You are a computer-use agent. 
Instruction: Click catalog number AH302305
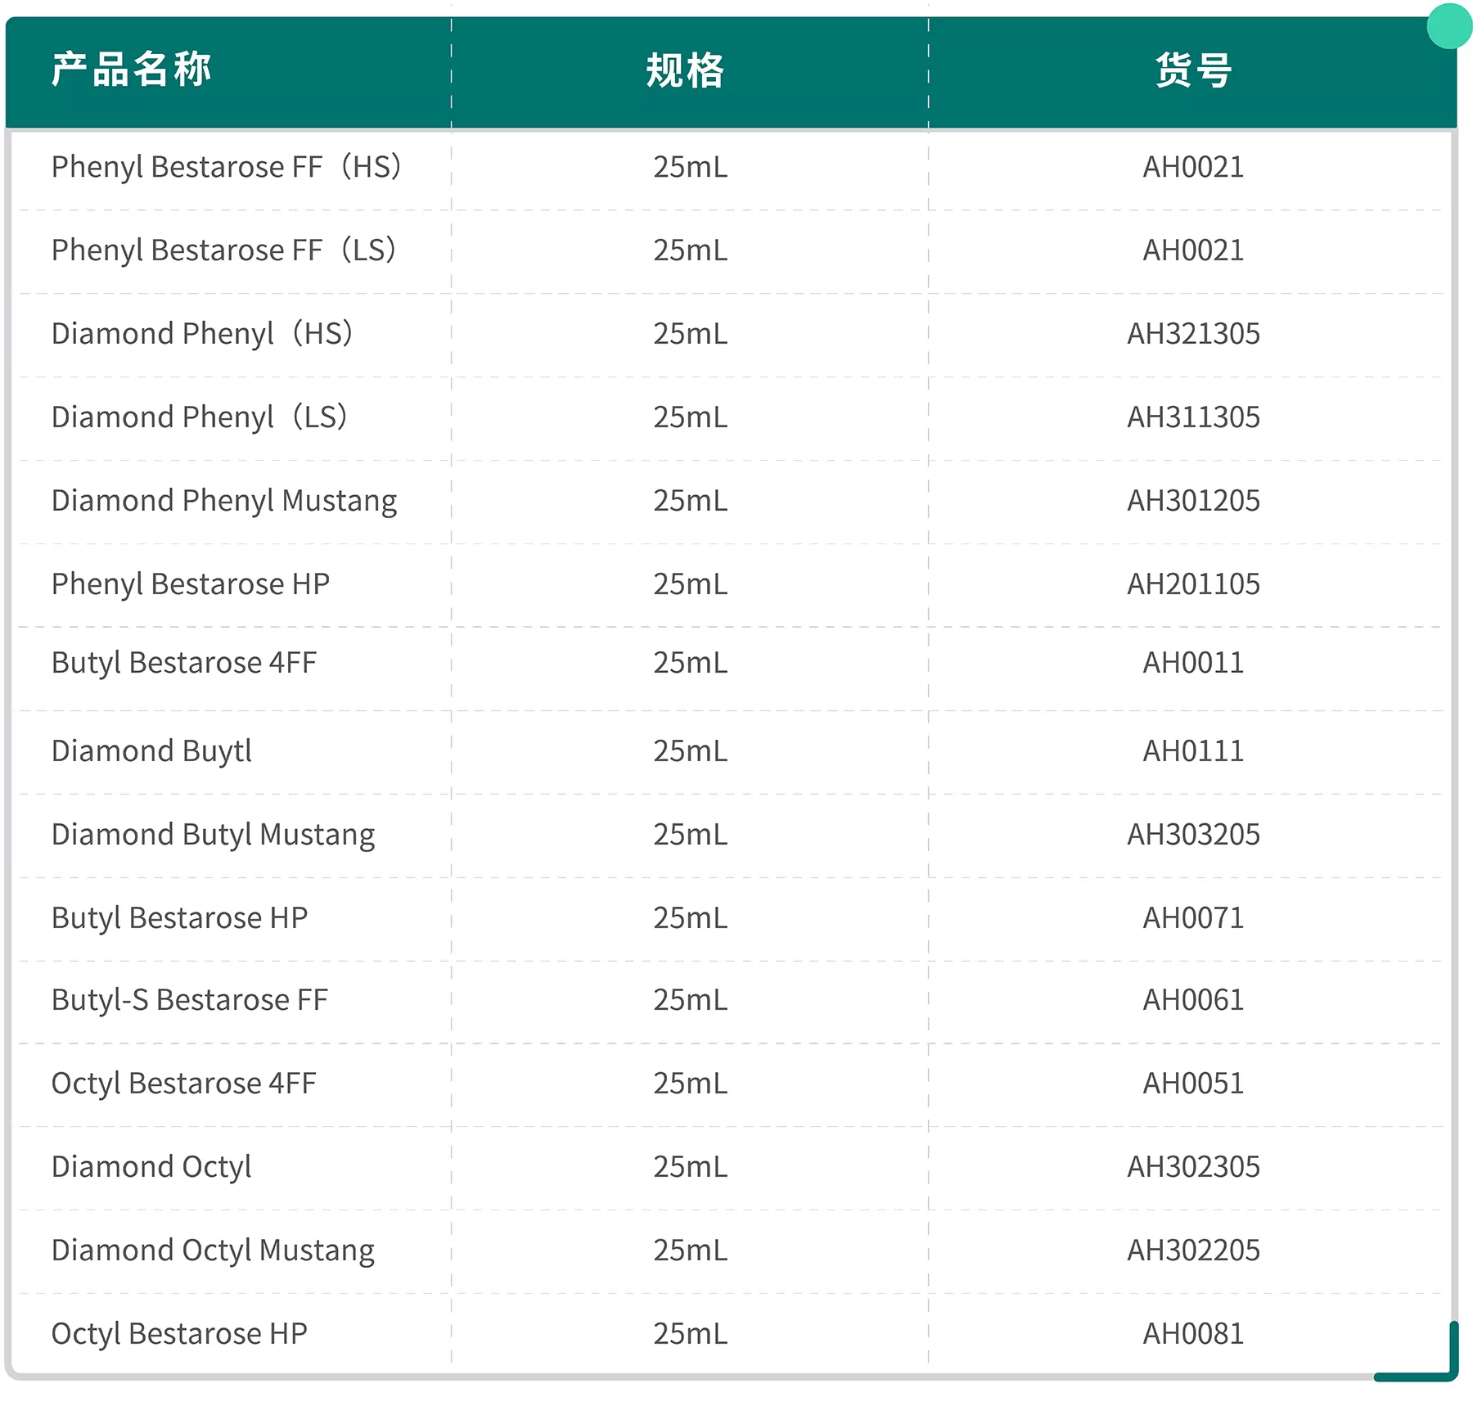[x=1193, y=1167]
